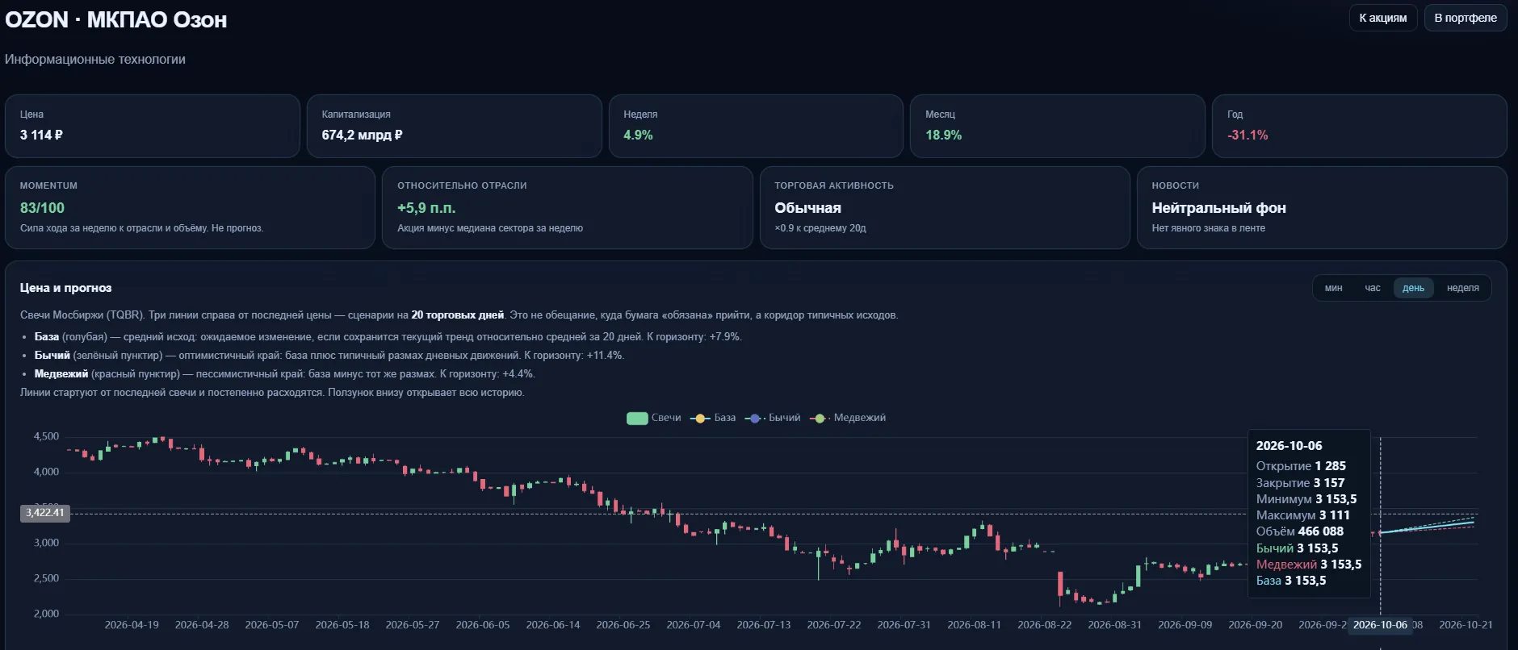Click the tooltip row «Медвежий 3 153,5»
The image size is (1518, 650).
pyautogui.click(x=1309, y=565)
